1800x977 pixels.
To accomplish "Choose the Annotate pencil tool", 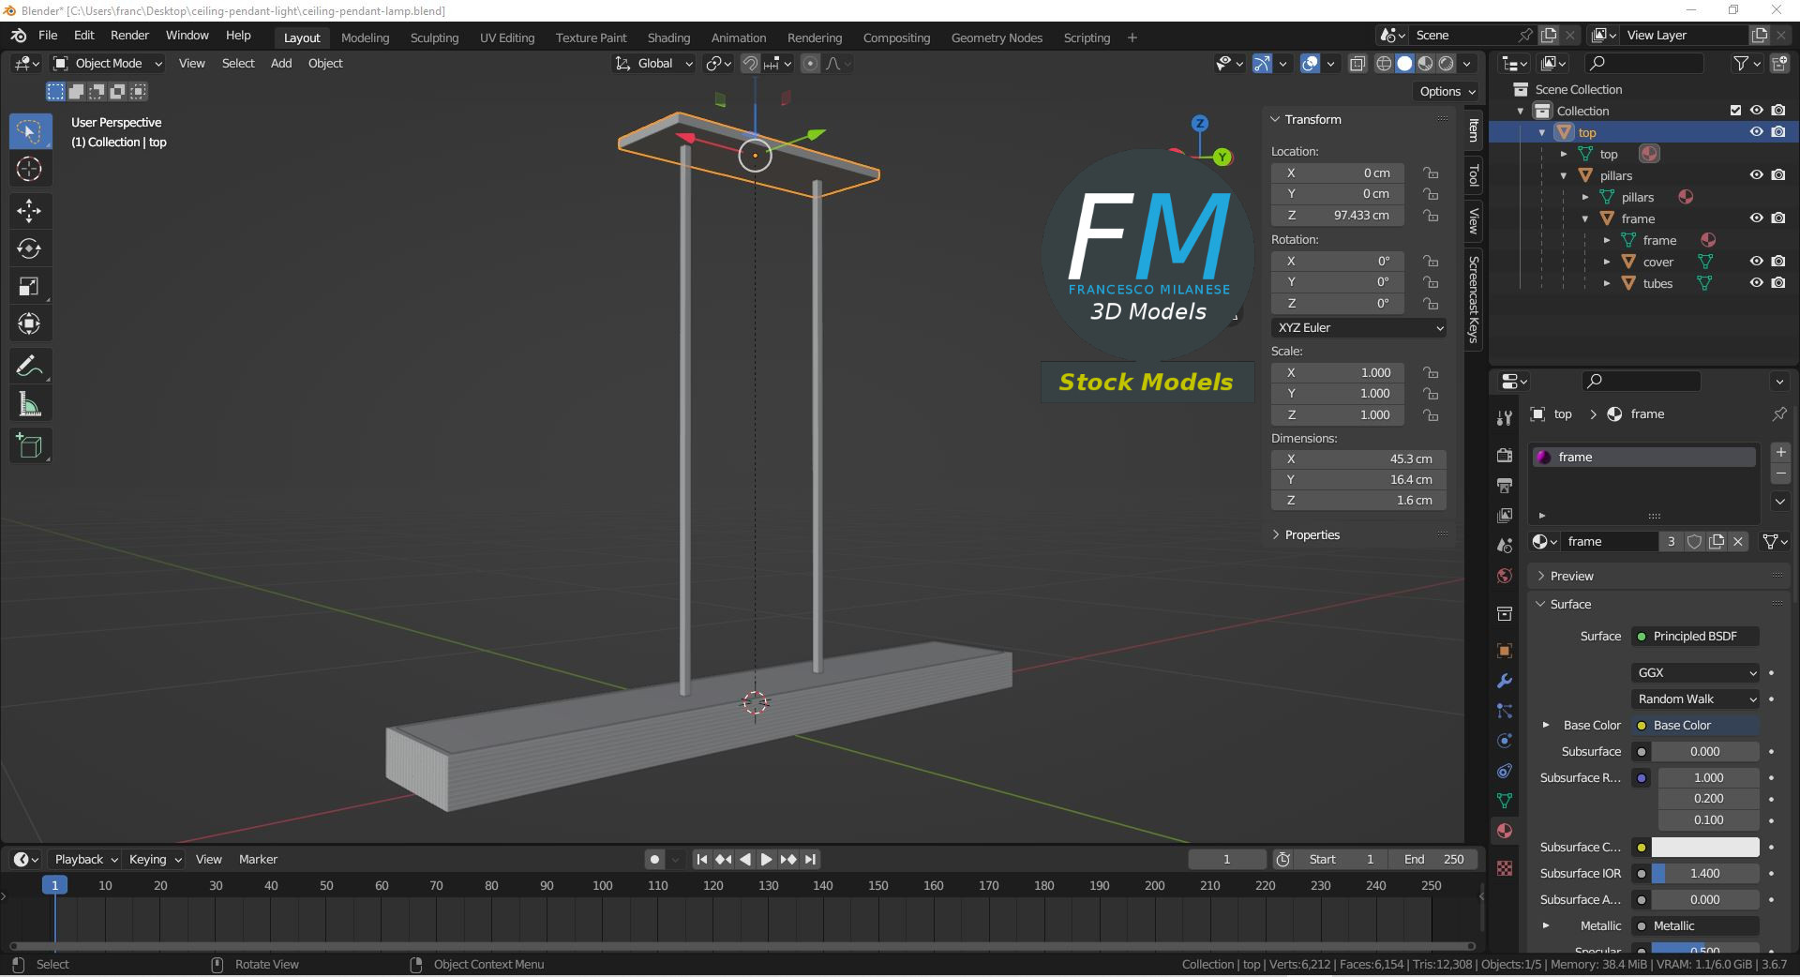I will (29, 366).
